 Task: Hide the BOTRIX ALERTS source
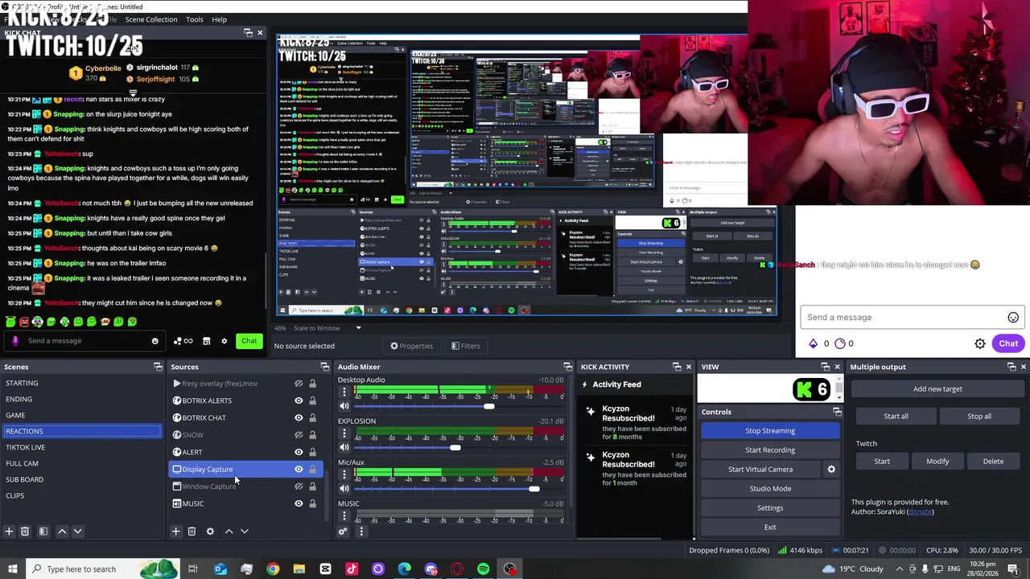coord(299,400)
